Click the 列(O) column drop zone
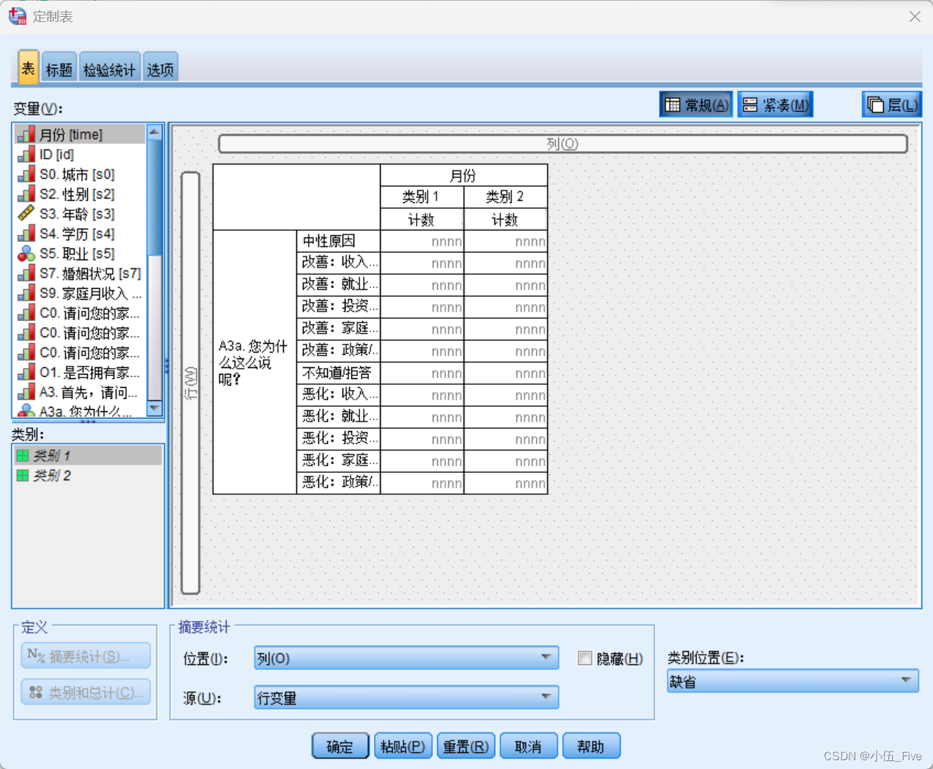This screenshot has width=933, height=769. pyautogui.click(x=563, y=144)
